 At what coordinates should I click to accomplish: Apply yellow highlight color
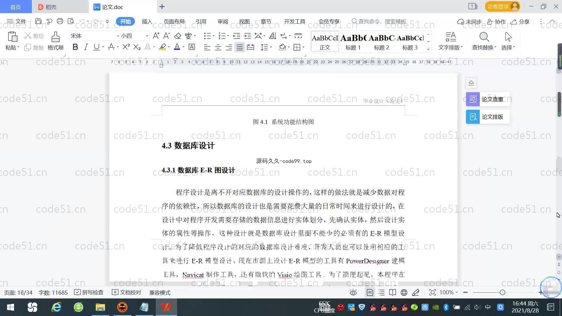pyautogui.click(x=162, y=47)
